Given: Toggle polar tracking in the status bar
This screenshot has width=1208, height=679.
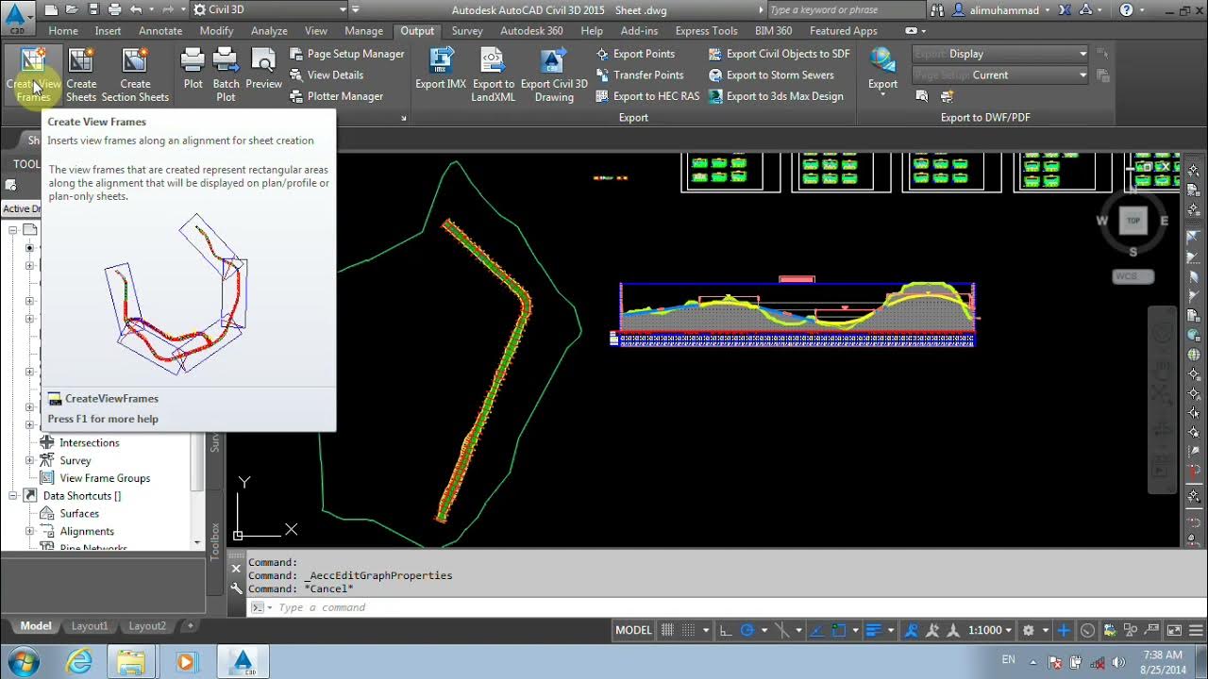Looking at the screenshot, I should (747, 630).
